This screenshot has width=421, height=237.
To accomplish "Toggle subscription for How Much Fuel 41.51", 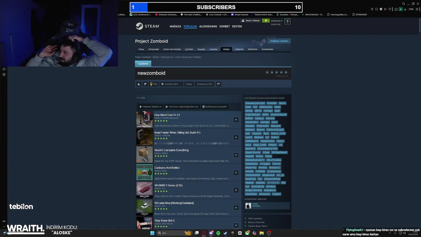I will point(236,119).
